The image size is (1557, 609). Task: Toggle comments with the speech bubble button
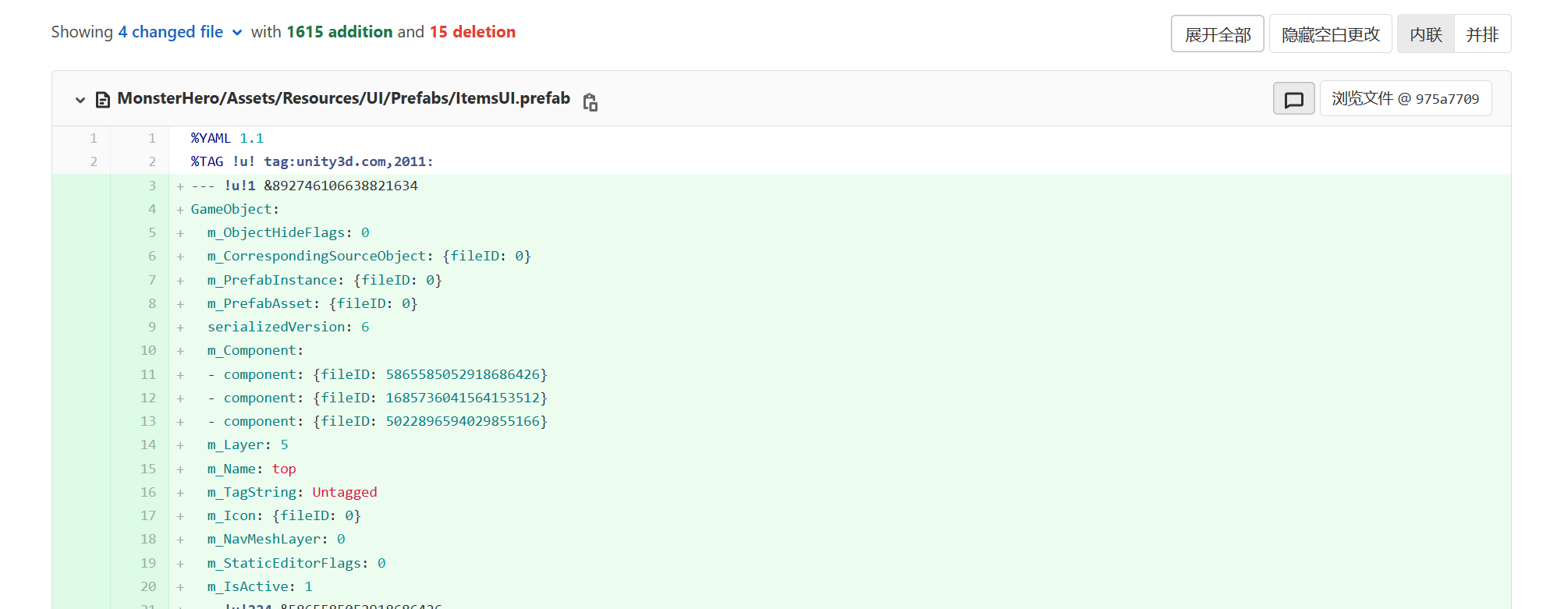pos(1293,99)
